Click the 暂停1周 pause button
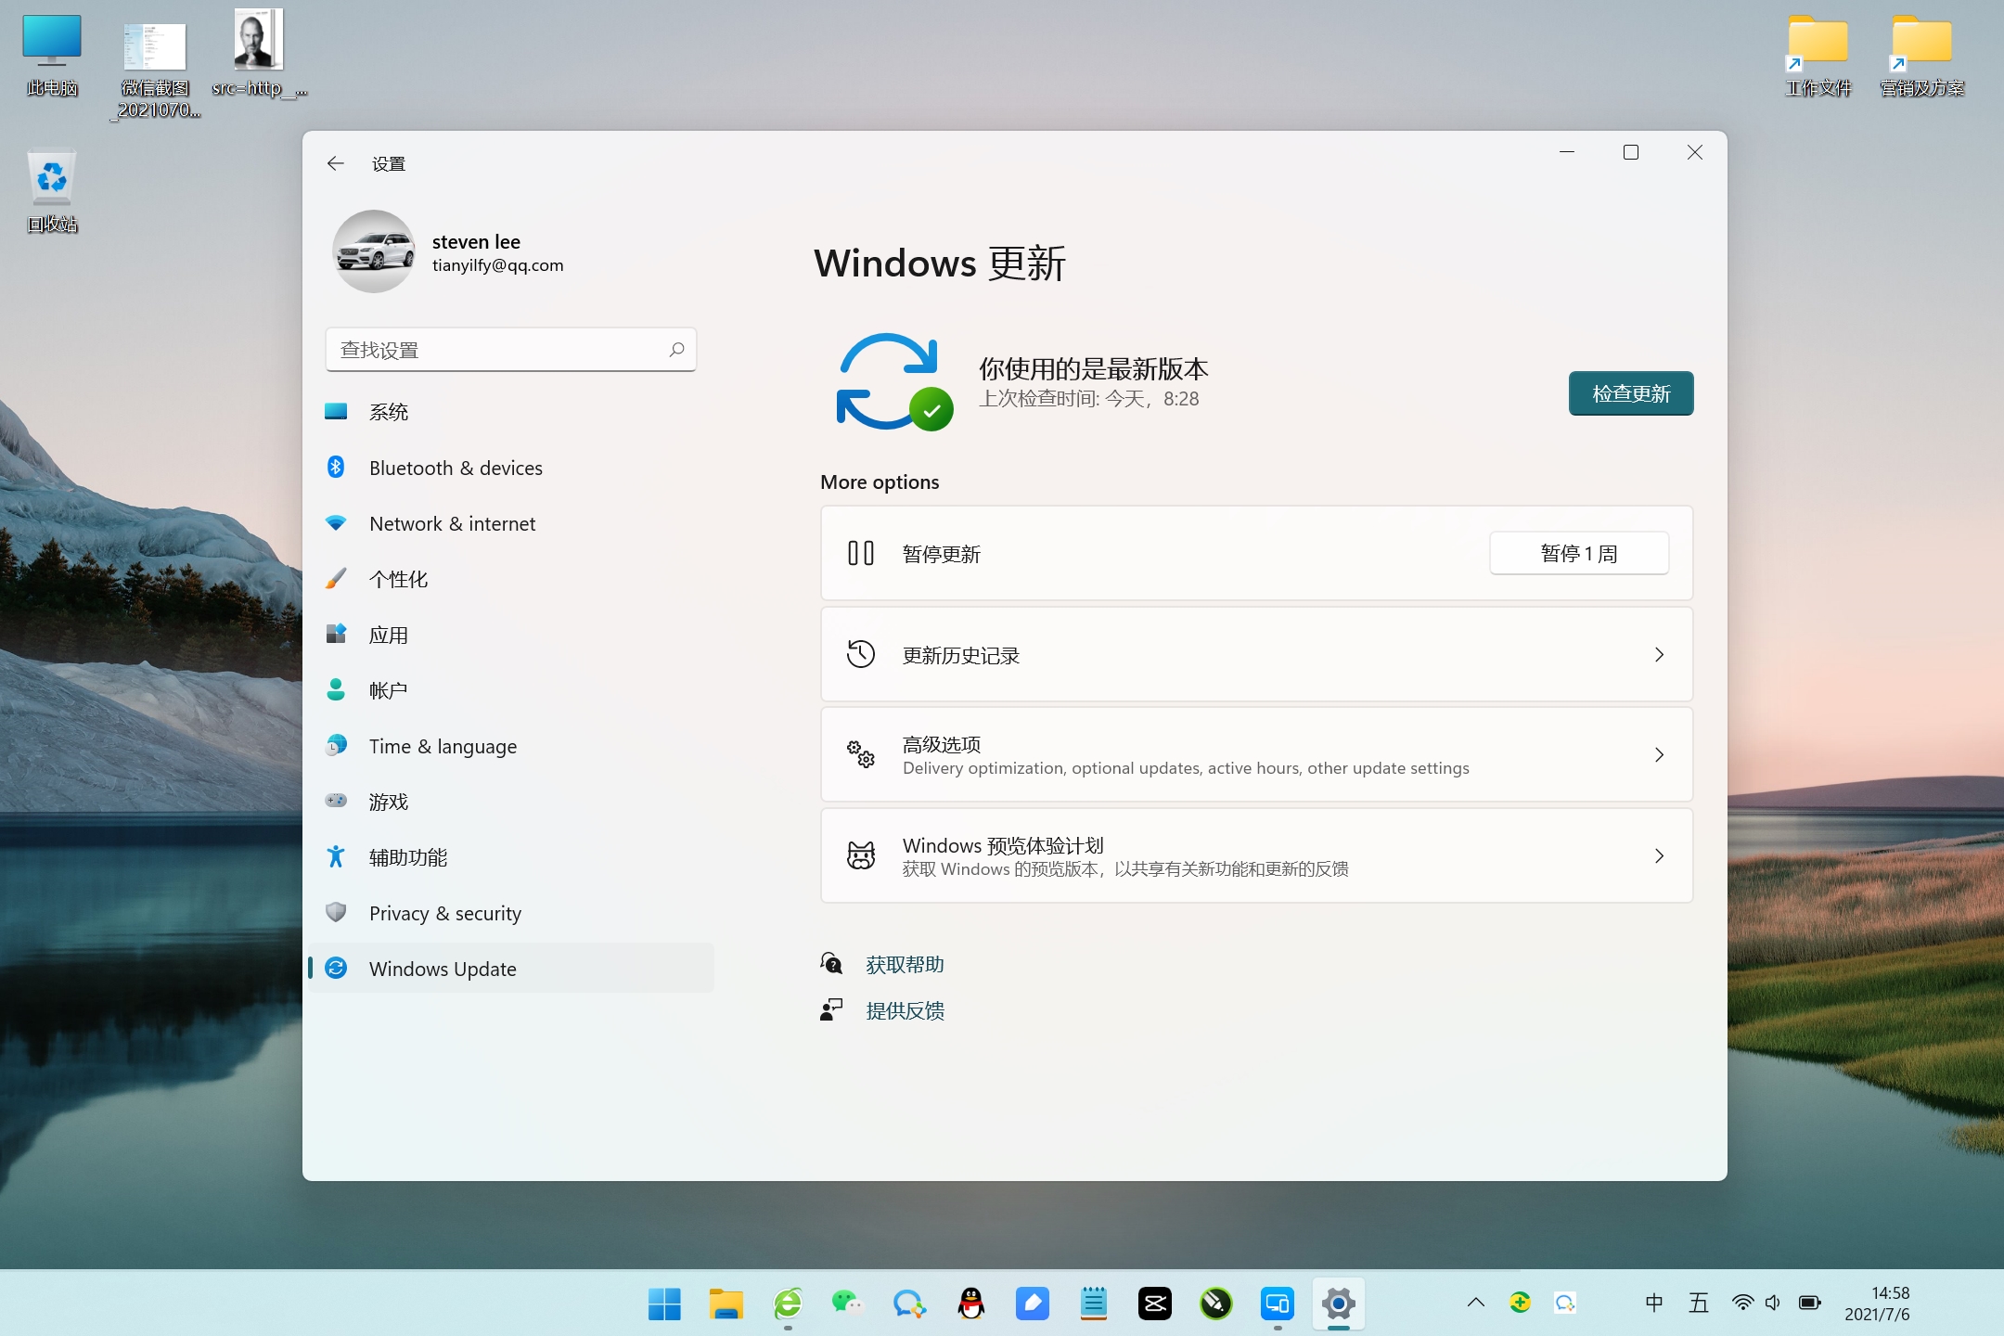 [1578, 553]
